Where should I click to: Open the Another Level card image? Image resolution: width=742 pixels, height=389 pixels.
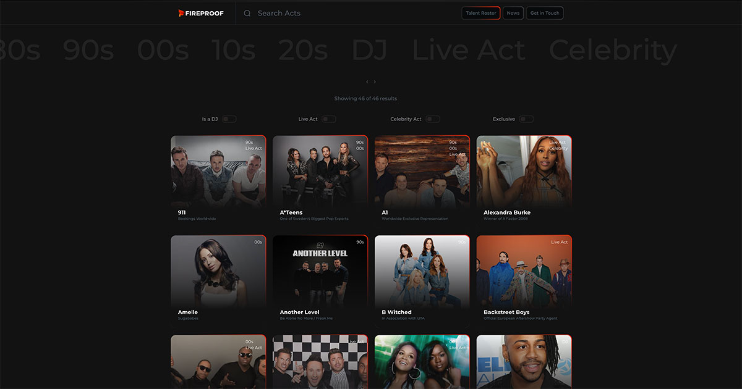pos(320,271)
